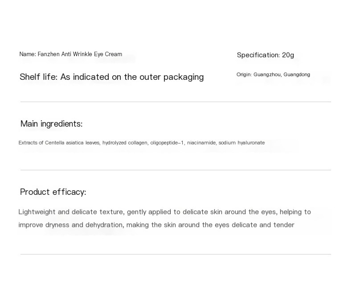Click the "Main ingredients:" heading
The image size is (352, 308).
pos(51,124)
